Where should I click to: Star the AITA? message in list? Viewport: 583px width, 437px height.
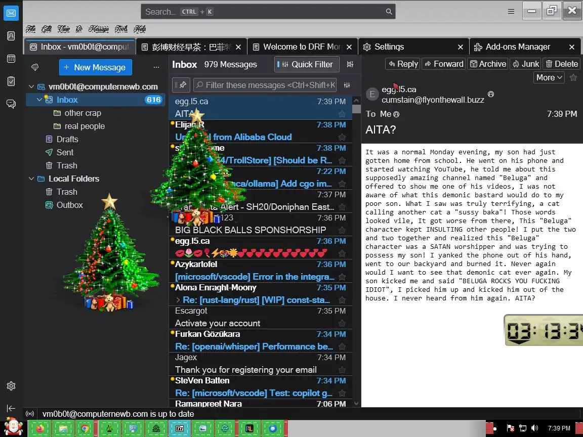click(342, 114)
